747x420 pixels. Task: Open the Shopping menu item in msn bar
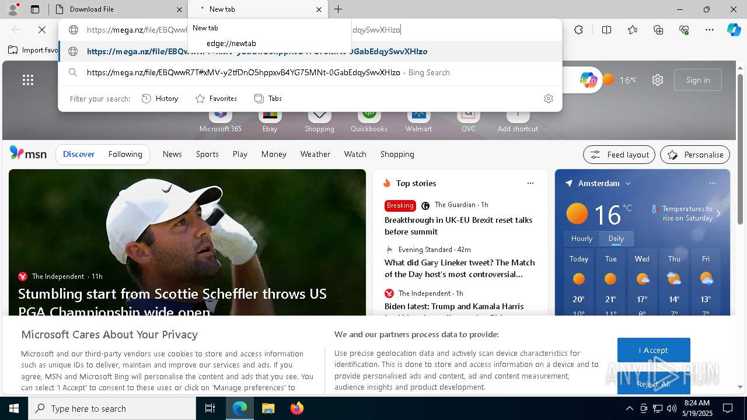tap(397, 154)
